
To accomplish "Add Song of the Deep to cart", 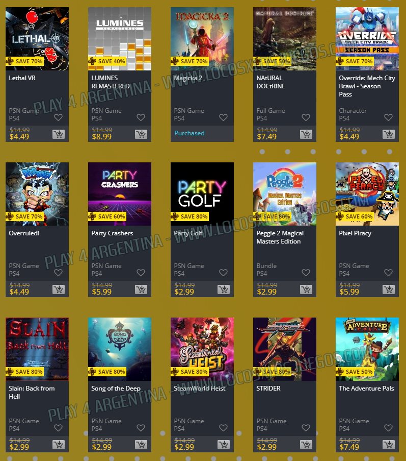I will click(x=141, y=445).
